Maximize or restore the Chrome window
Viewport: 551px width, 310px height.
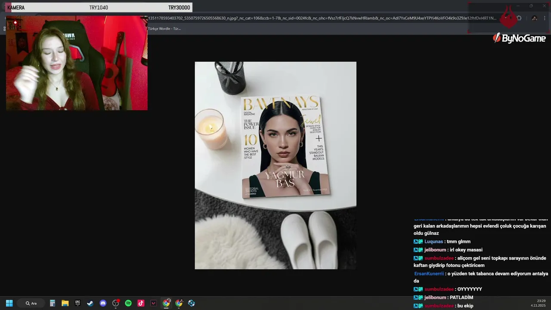coord(531,6)
